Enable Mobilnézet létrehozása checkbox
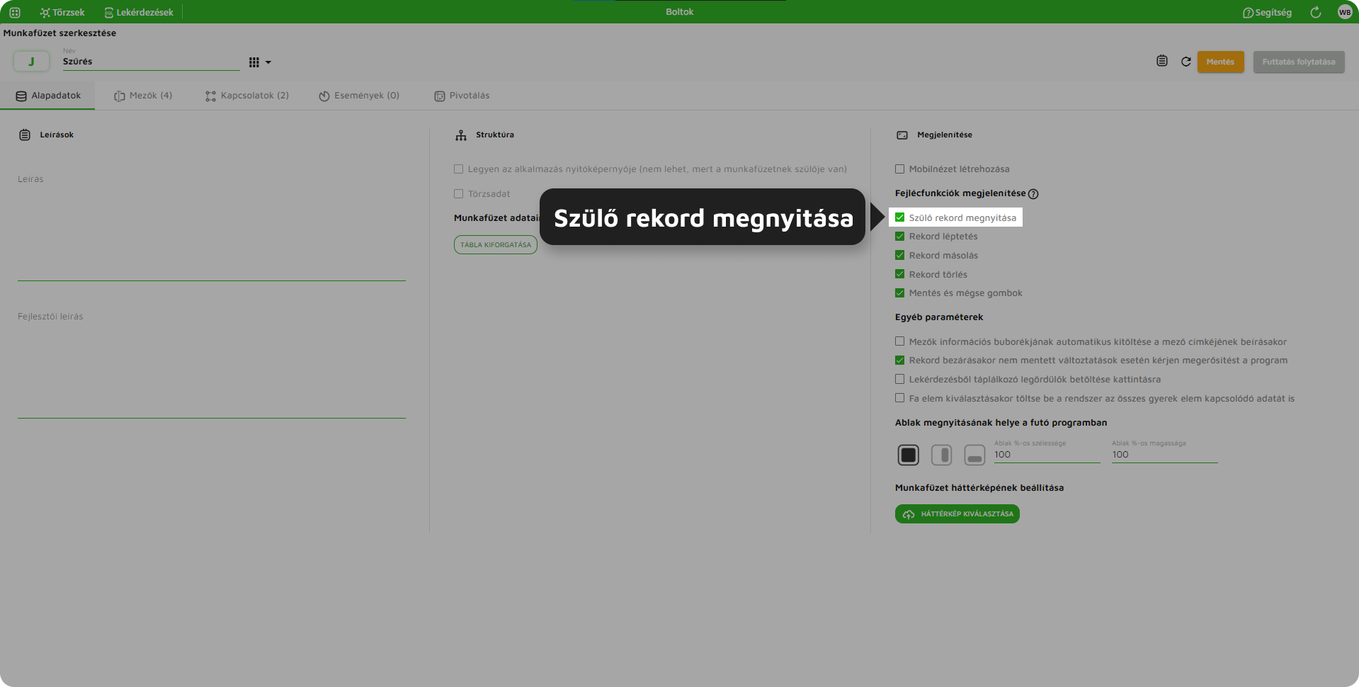 pos(899,169)
